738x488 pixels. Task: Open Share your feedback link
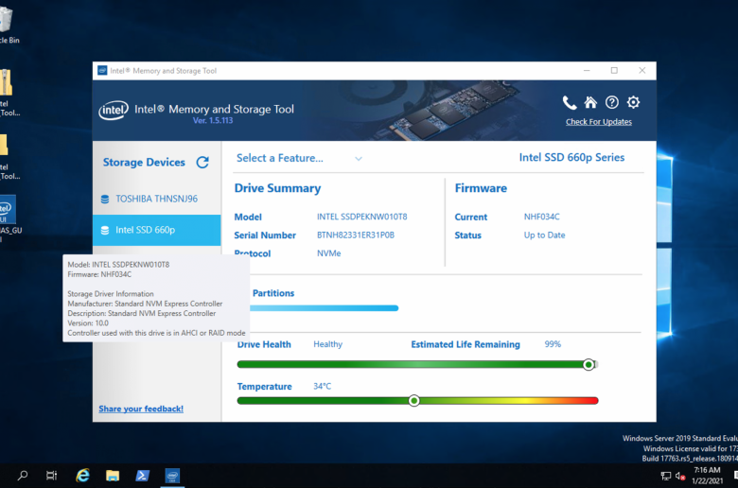tap(141, 409)
